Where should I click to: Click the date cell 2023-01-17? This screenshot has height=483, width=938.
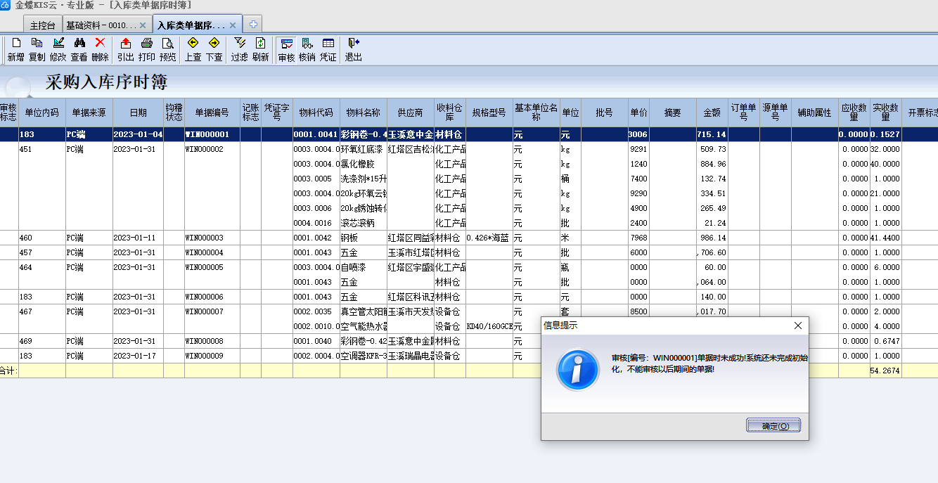coord(139,356)
